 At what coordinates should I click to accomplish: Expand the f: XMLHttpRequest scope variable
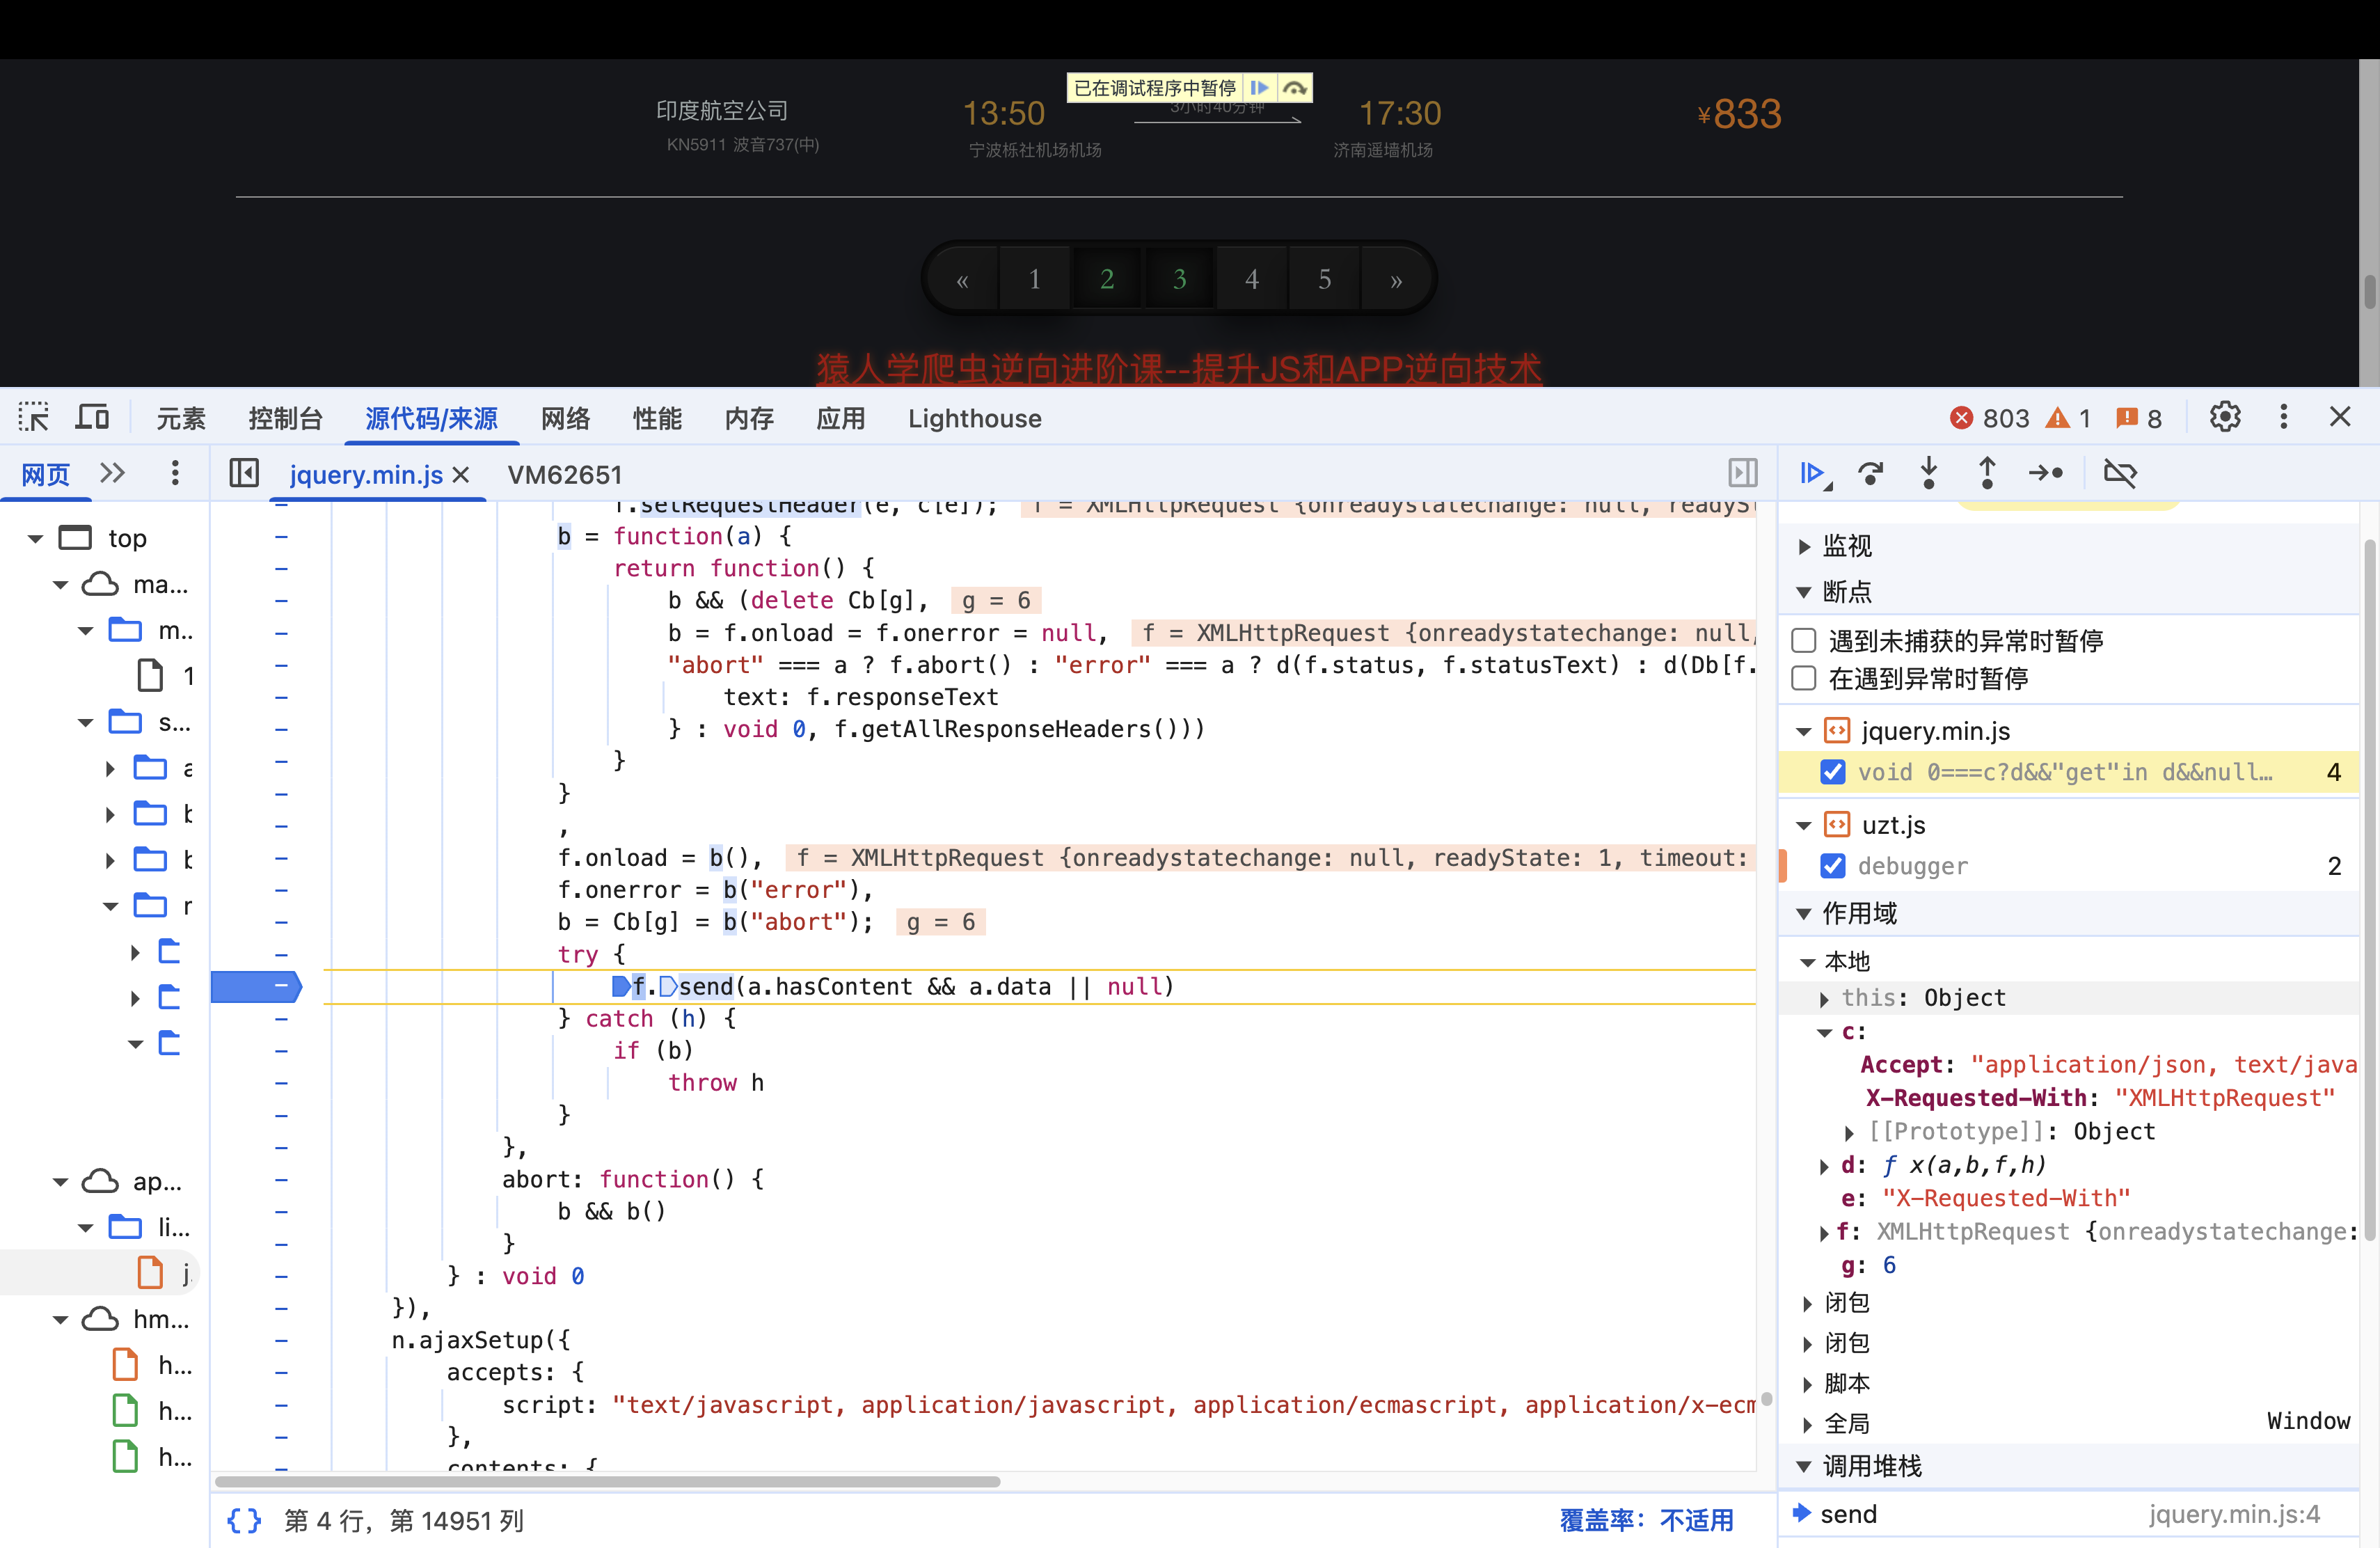click(1825, 1233)
